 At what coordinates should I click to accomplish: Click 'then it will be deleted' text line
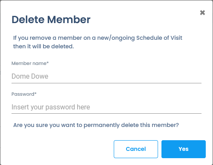click(43, 47)
